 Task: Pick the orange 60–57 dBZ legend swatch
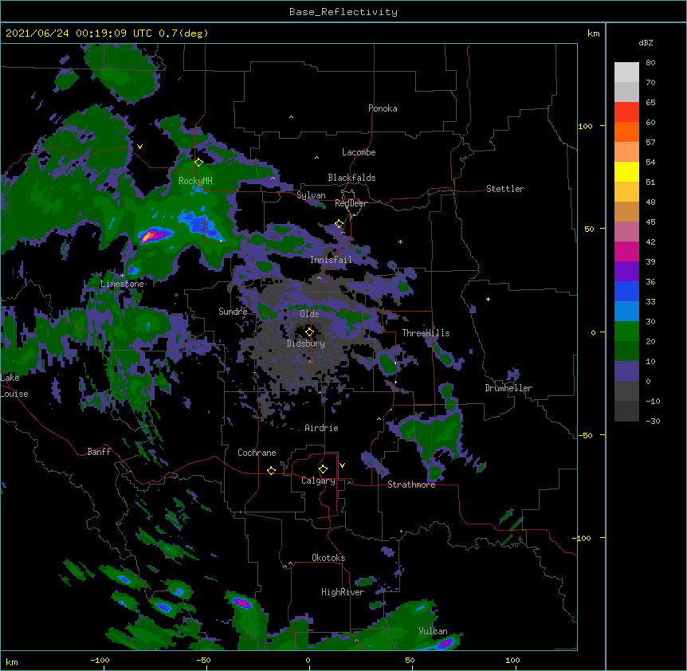(x=626, y=132)
